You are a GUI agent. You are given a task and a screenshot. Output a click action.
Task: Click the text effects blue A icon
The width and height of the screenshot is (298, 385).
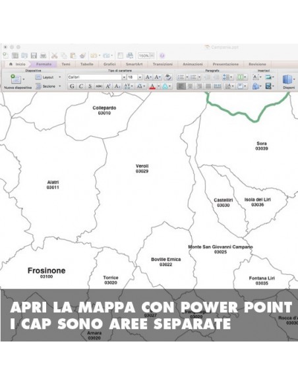[x=165, y=86]
